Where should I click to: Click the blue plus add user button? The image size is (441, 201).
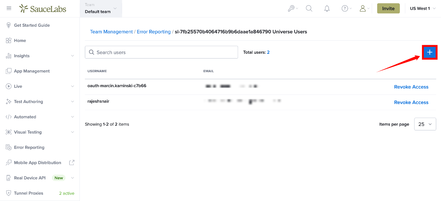coord(430,52)
